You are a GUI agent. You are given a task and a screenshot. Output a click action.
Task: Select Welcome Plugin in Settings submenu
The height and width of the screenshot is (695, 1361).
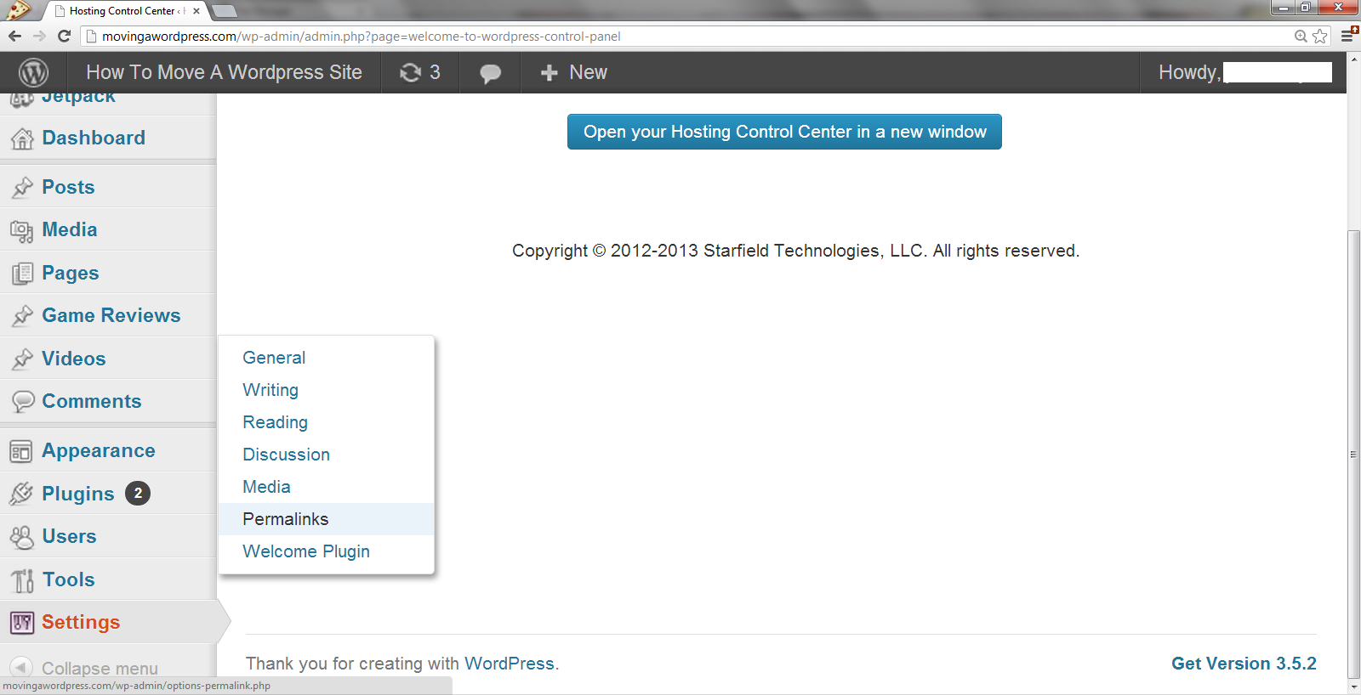(306, 551)
